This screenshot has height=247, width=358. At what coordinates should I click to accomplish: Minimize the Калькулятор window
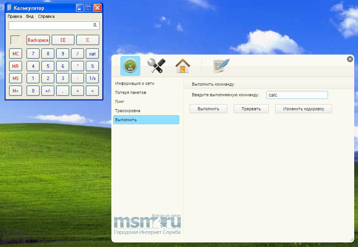(x=80, y=8)
